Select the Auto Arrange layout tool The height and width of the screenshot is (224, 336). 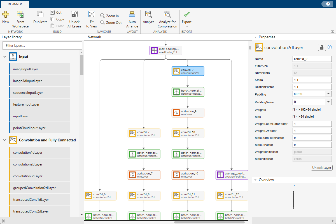click(x=132, y=17)
